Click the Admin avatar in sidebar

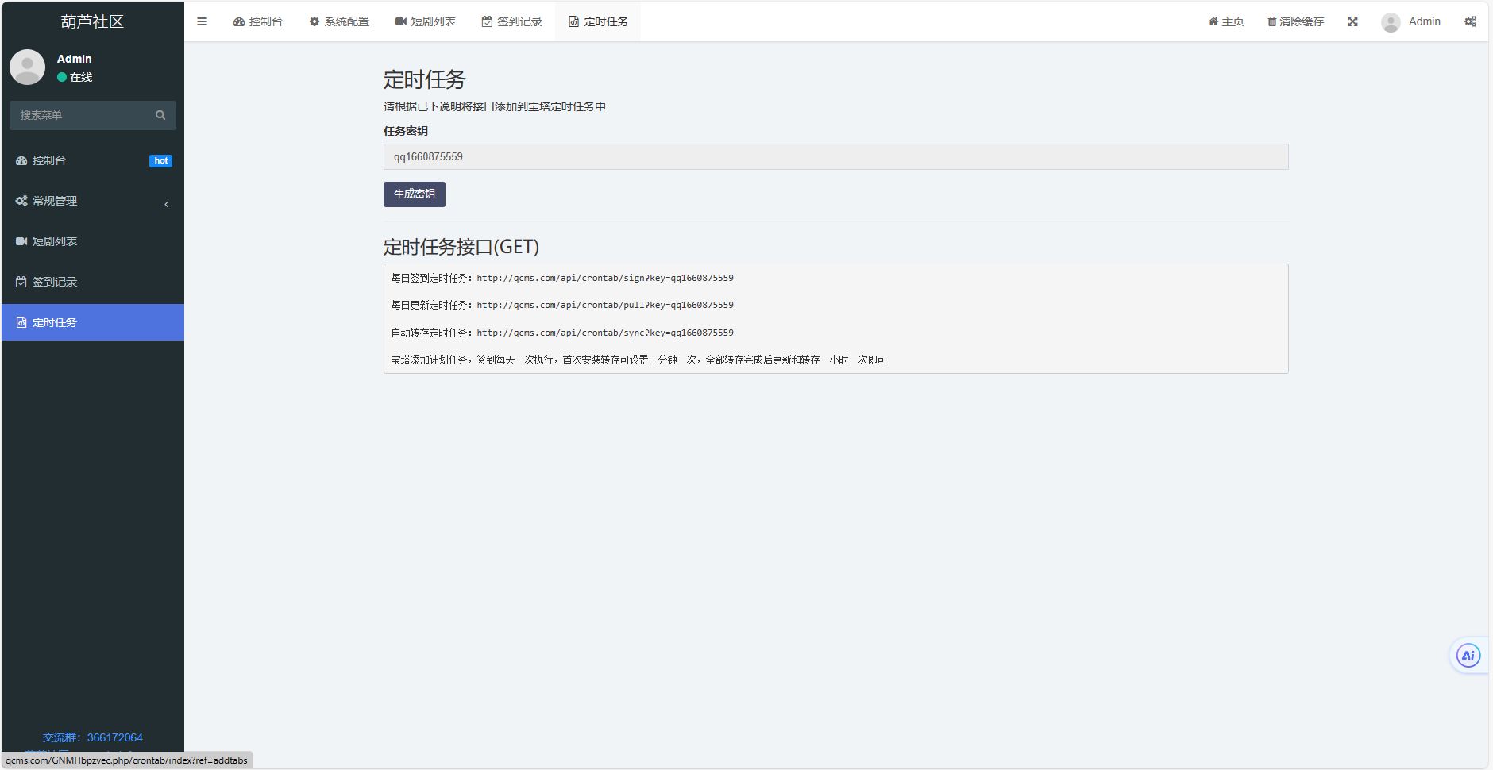pos(27,67)
